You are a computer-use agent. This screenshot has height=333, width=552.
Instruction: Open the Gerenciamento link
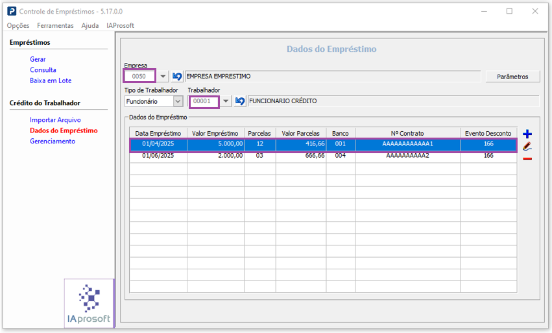(53, 141)
